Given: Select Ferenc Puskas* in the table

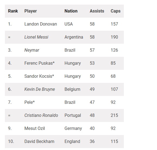Looking at the screenshot, I should click(x=39, y=63).
